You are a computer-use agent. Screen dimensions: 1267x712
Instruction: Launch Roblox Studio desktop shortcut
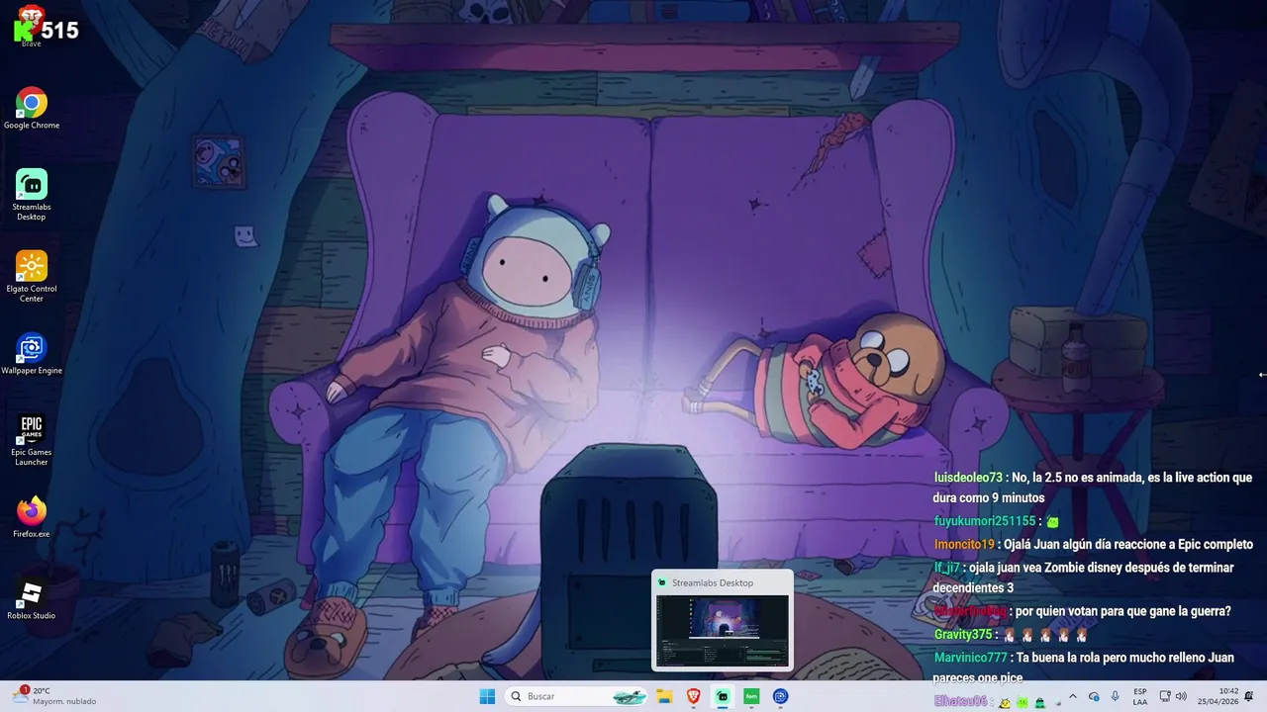31,599
